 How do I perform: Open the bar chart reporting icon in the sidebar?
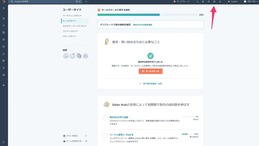(x=4, y=75)
